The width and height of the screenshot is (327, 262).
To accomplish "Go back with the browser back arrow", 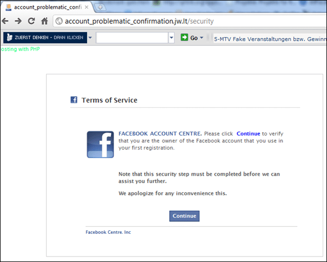I will [x=5, y=21].
